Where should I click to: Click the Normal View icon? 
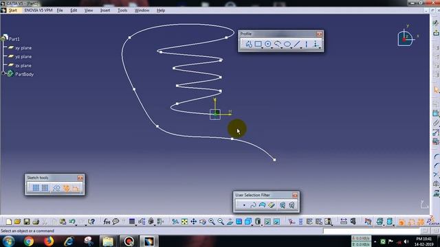[230, 222]
